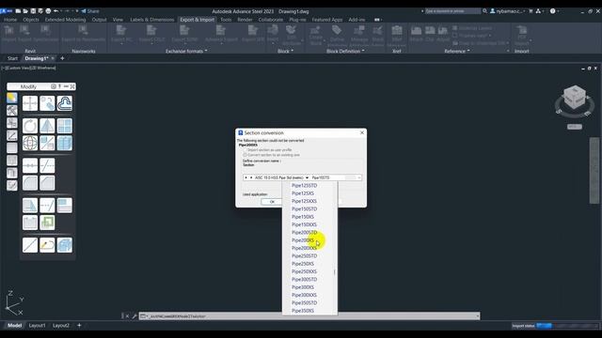Click the drawing area vertical scrollbar
Viewport: 602px width, 338px height.
[594, 171]
